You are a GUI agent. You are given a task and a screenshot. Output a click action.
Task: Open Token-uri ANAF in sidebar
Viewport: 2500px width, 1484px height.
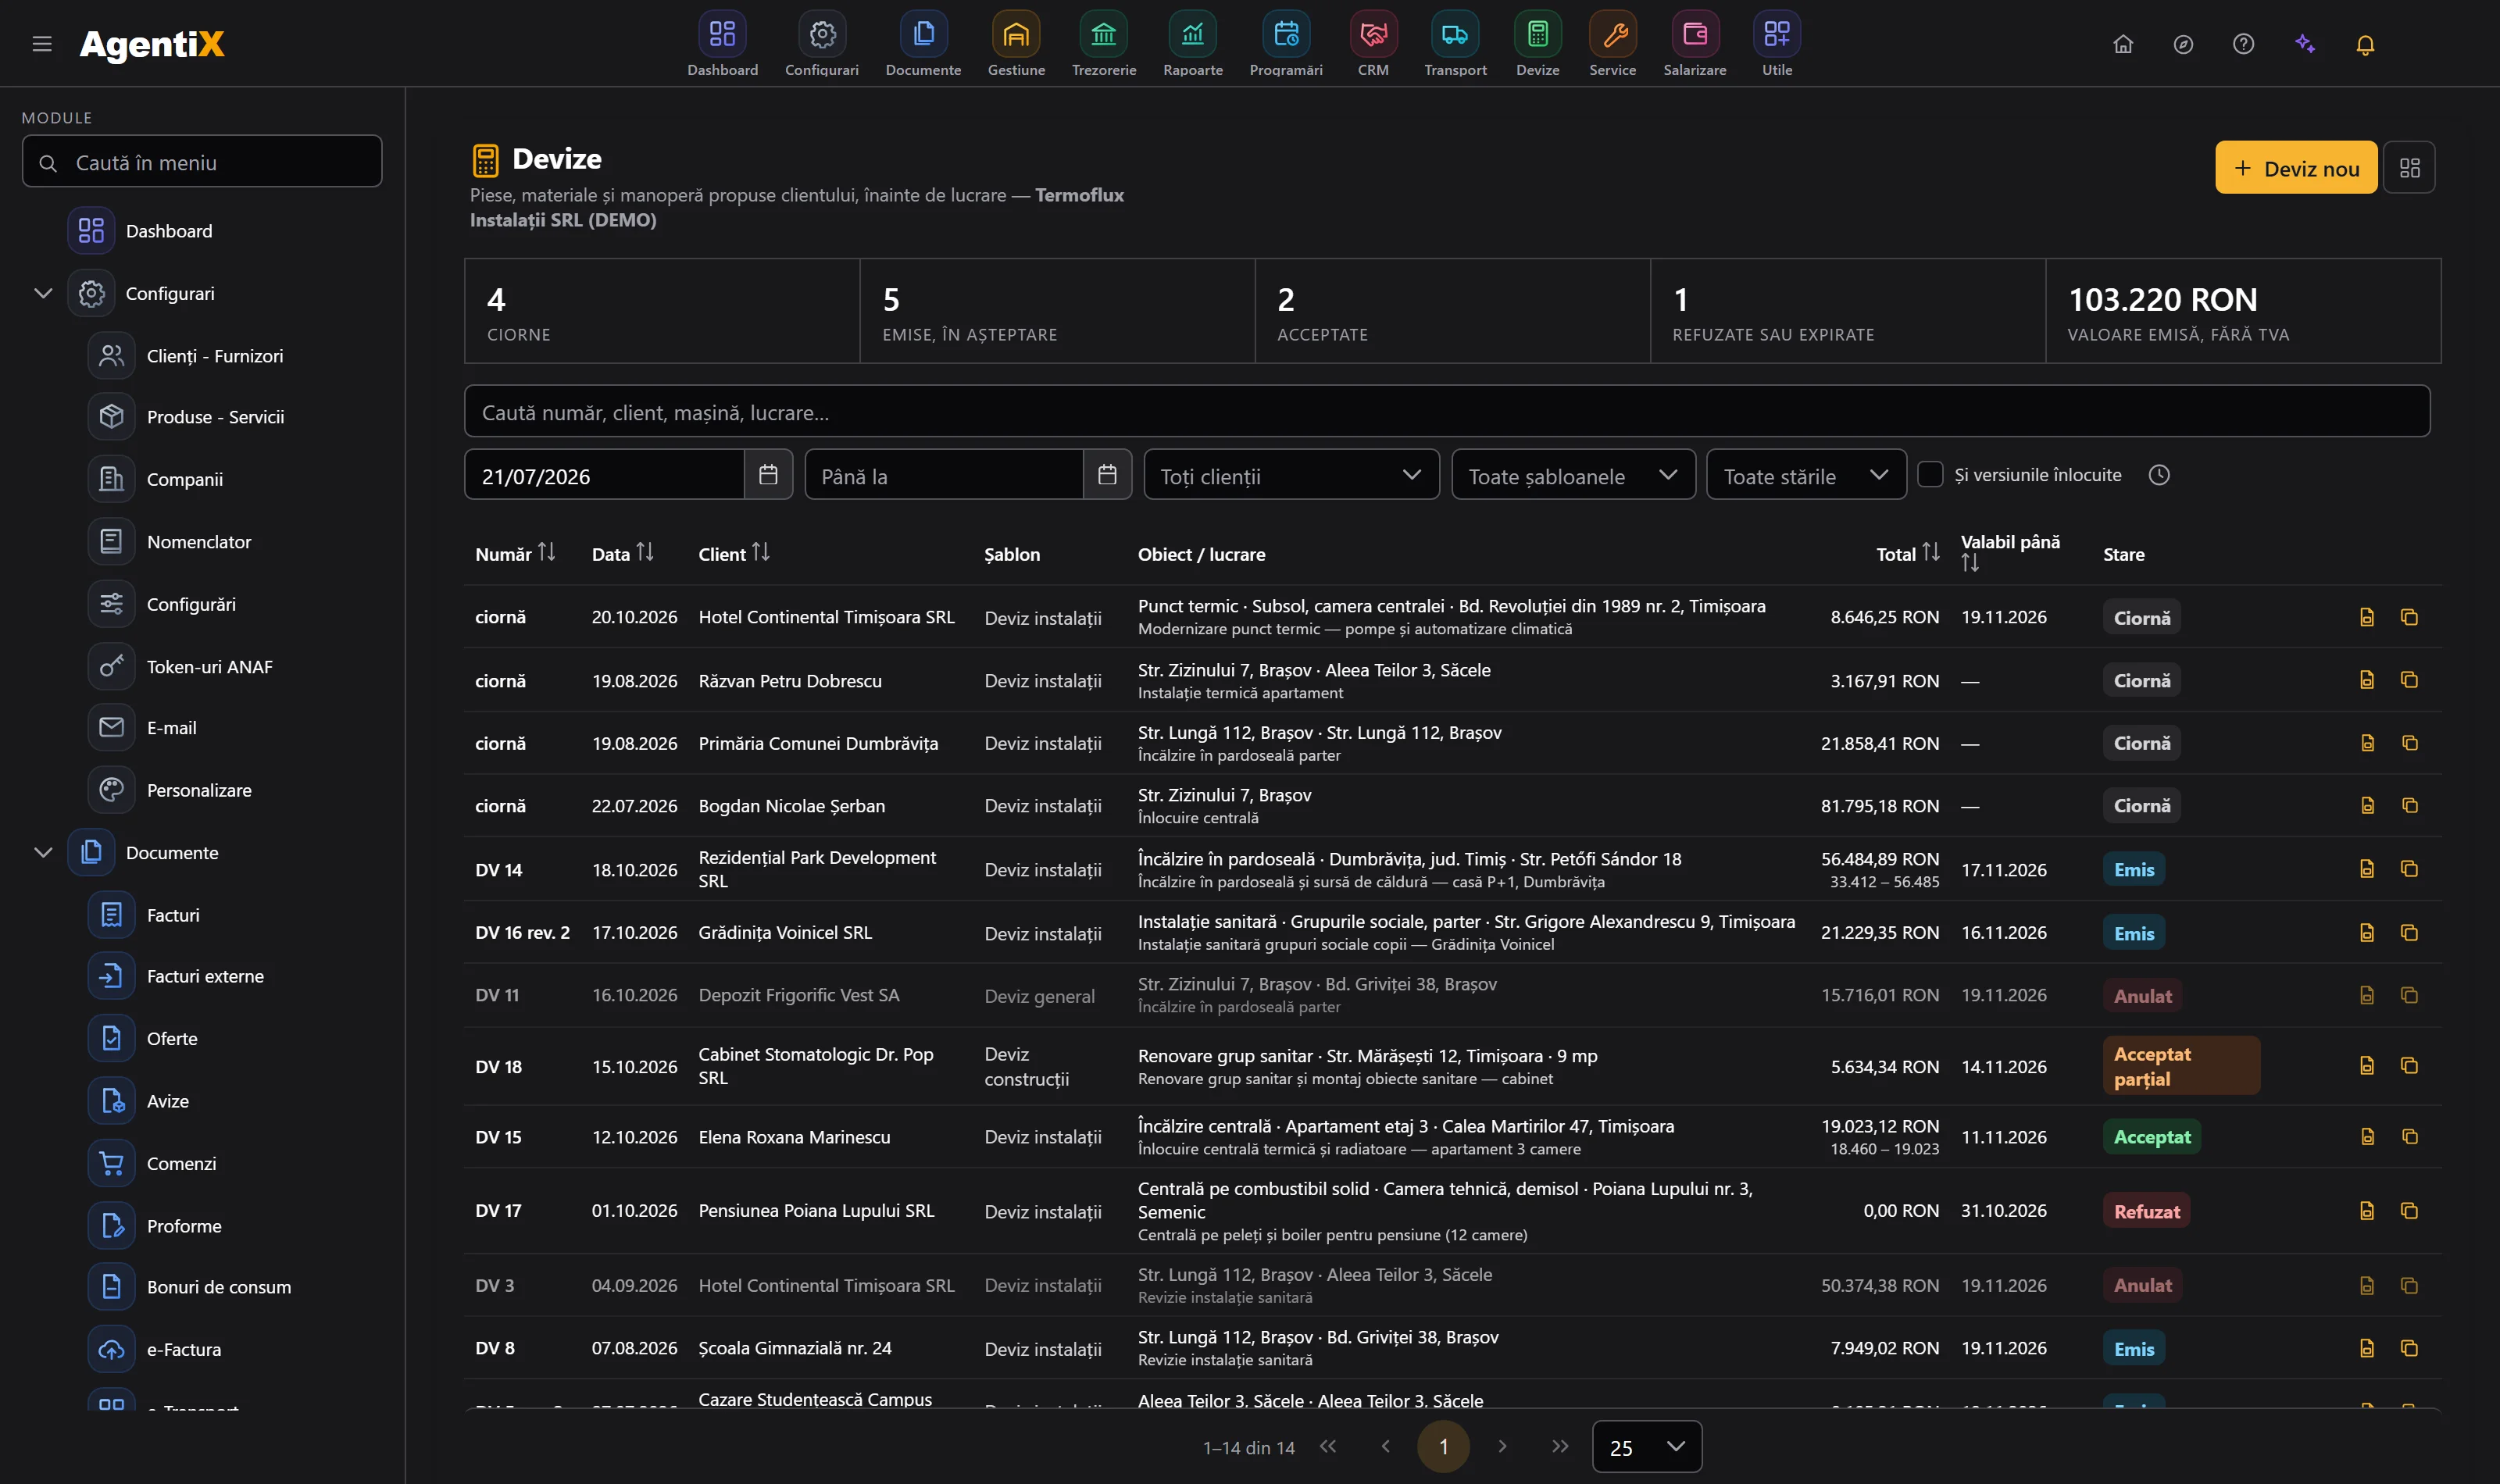(x=209, y=666)
